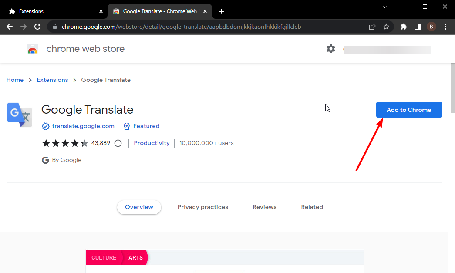
Task: Click the Google Translate heading
Action: coord(88,110)
